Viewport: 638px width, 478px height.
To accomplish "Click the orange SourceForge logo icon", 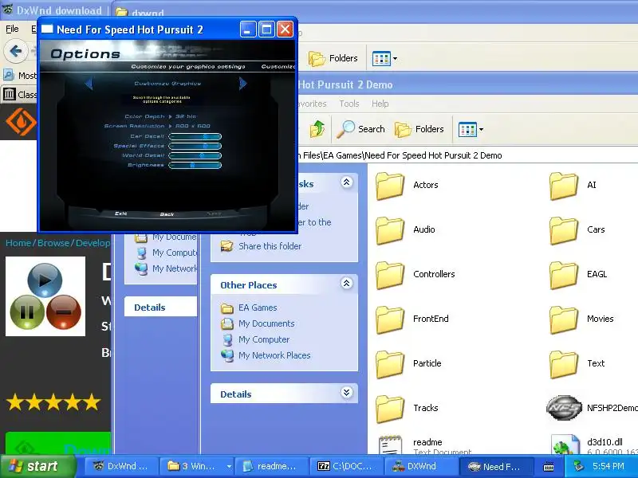I will pyautogui.click(x=21, y=122).
